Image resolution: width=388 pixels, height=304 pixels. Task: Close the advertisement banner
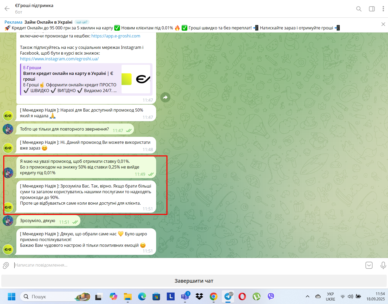click(x=383, y=24)
